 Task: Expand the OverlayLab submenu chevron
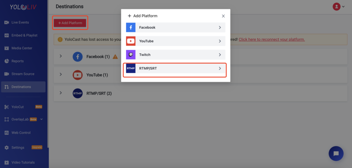(x=41, y=119)
